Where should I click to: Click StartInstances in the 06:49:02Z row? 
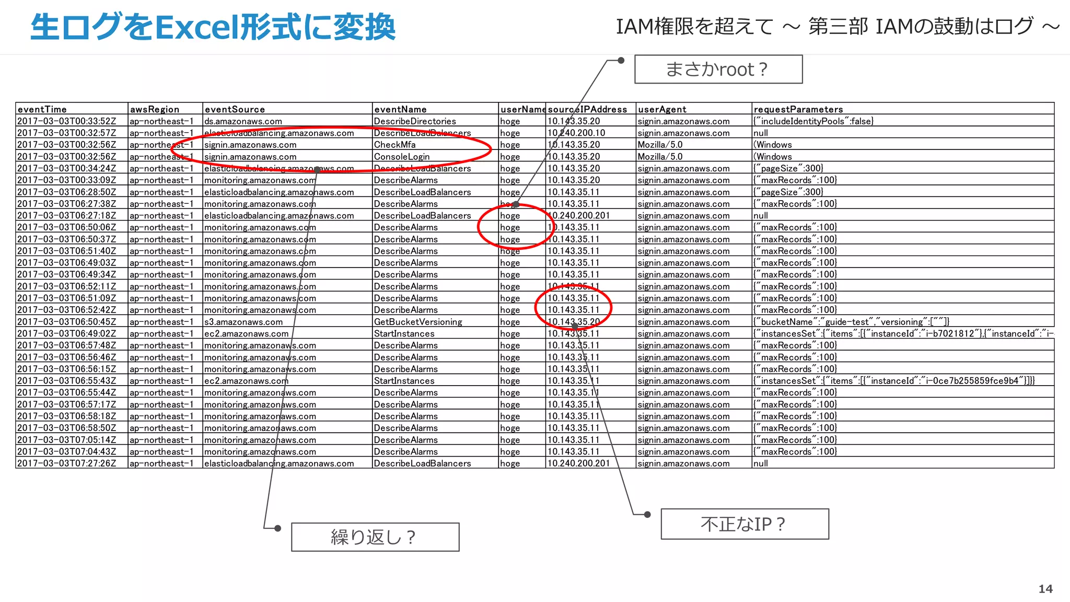[x=435, y=333]
